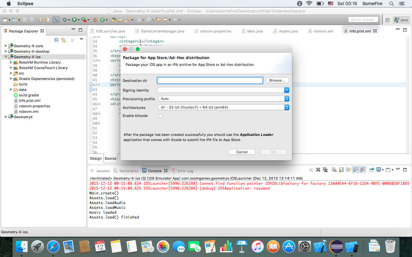The width and height of the screenshot is (412, 257).
Task: Open Xcode from the Dock
Action: [x=320, y=246]
